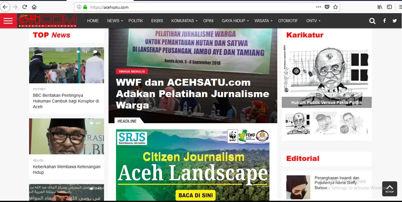Open the EKBIS section
The image size is (402, 202).
157,21
